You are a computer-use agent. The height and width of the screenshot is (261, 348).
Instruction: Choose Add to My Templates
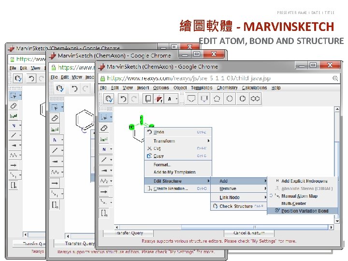[x=178, y=172]
